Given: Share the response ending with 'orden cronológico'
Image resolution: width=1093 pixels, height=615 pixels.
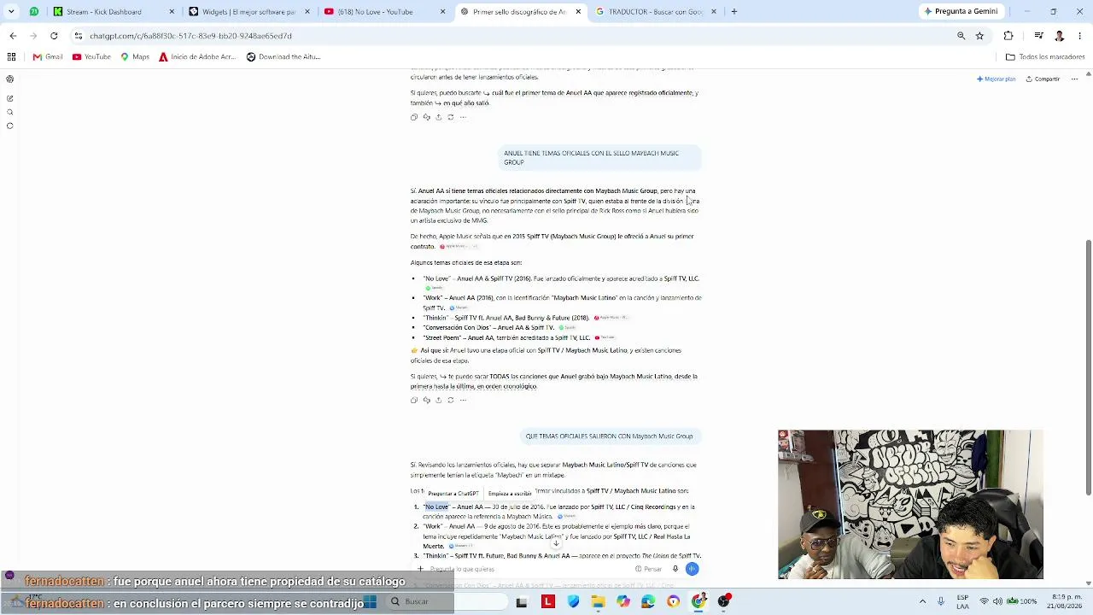Looking at the screenshot, I should click(439, 400).
